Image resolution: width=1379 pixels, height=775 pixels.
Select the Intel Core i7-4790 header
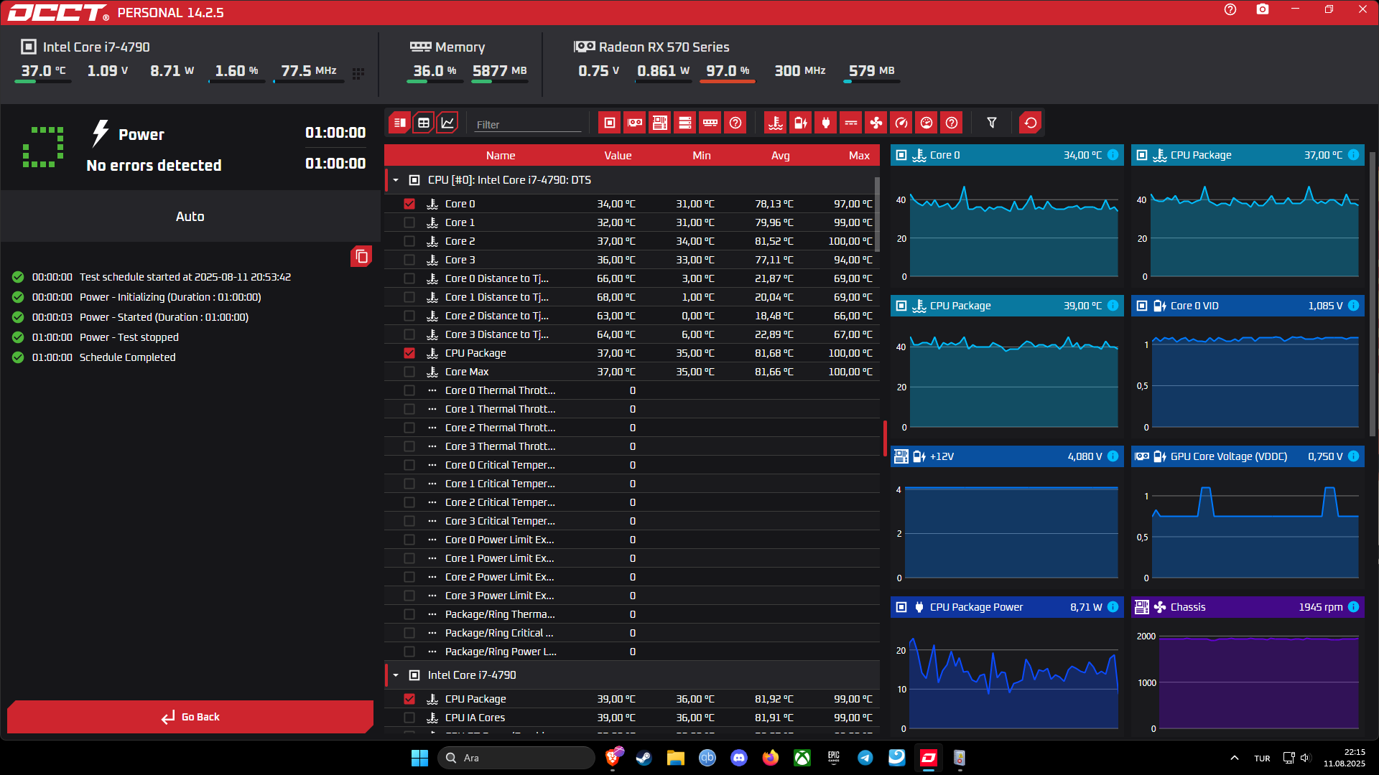click(x=85, y=47)
